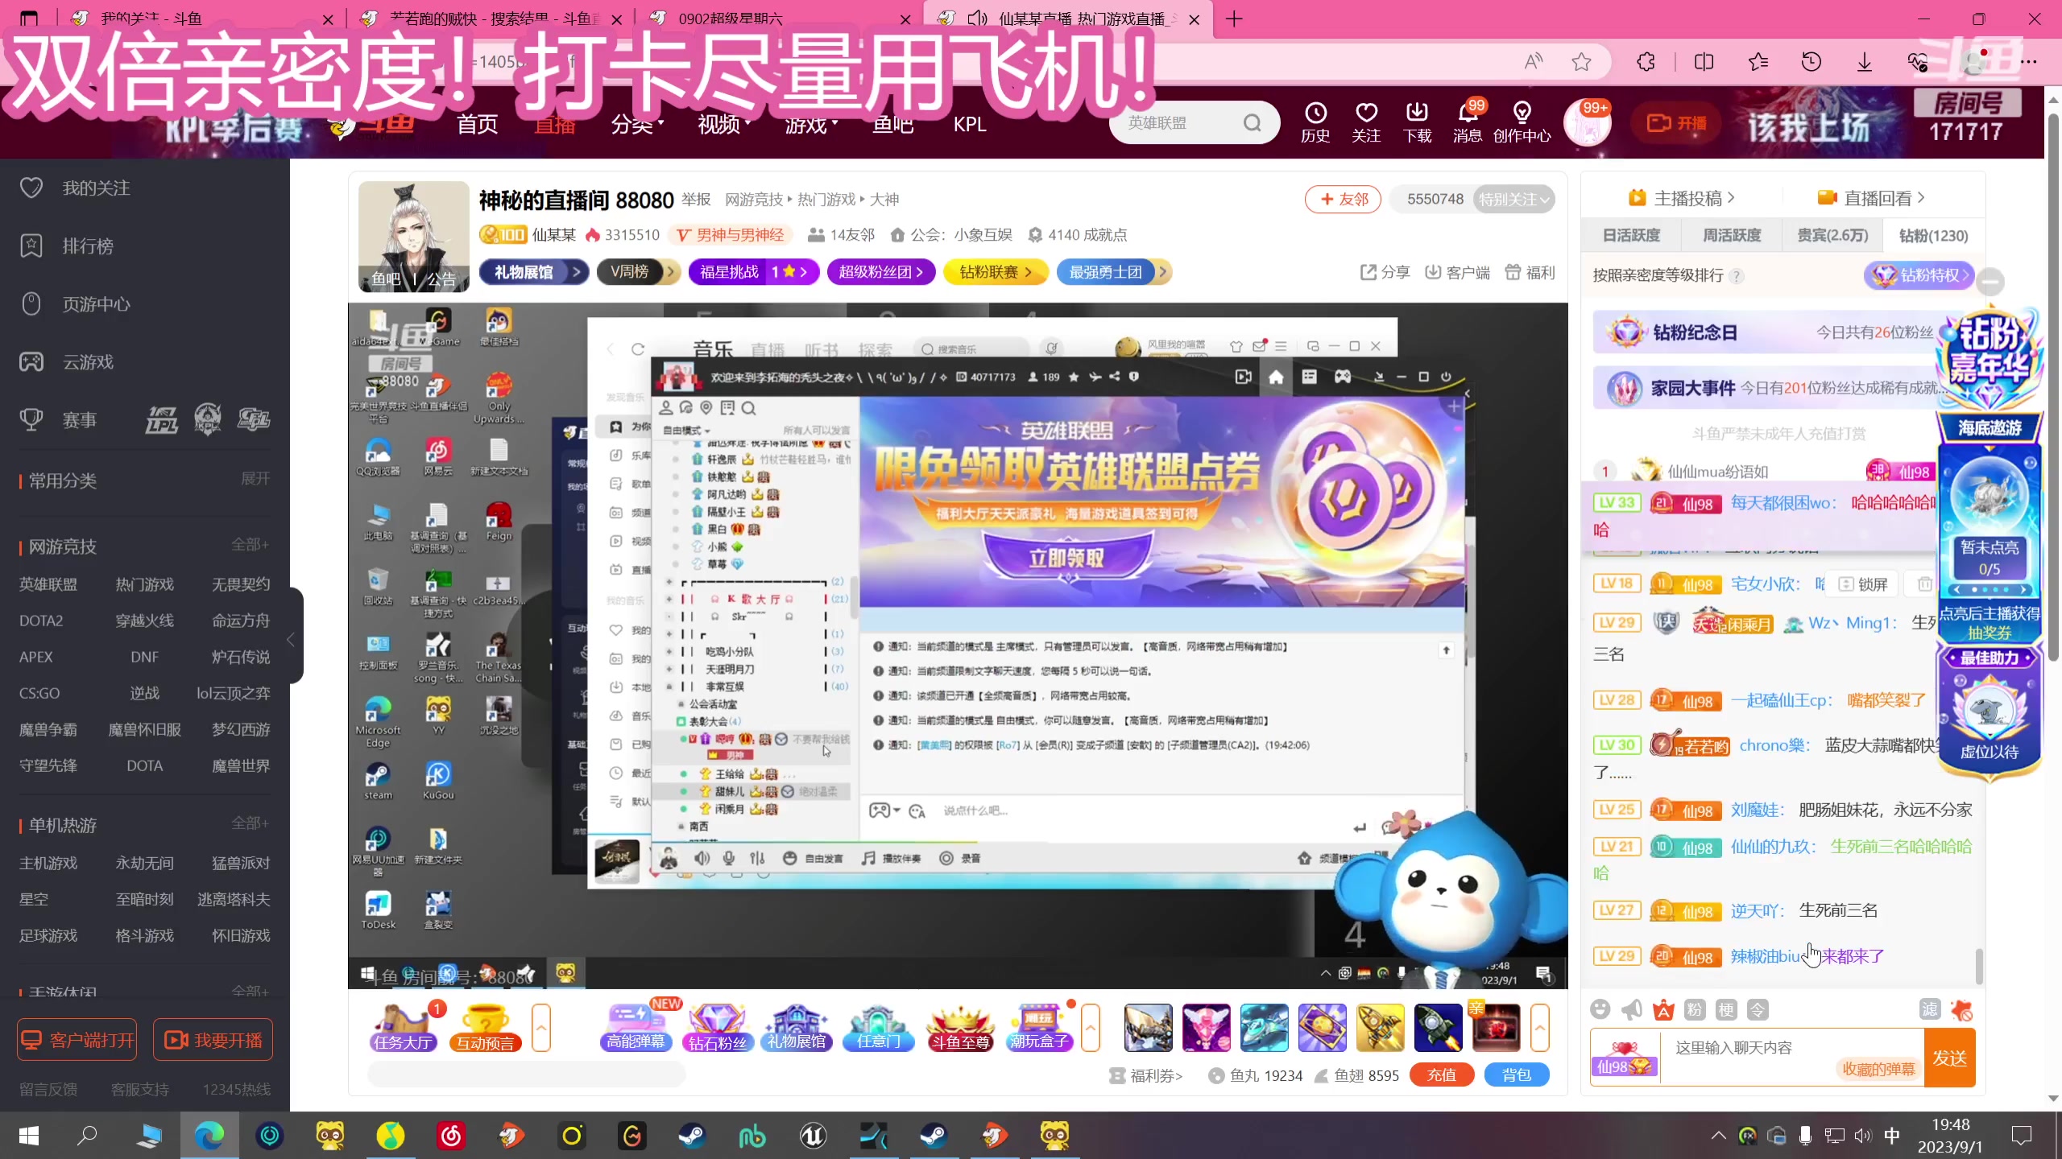Toggle the 粉 fans-only chat filter
This screenshot has width=2062, height=1159.
click(1694, 1008)
